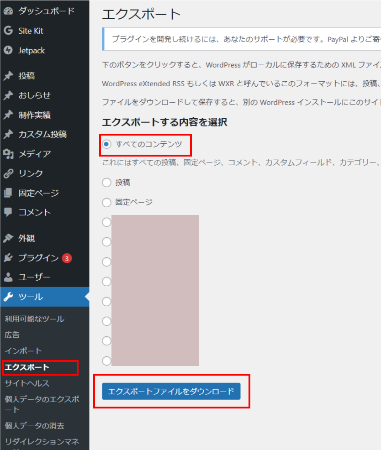Expand the カスタム投稿 menu

[33, 134]
